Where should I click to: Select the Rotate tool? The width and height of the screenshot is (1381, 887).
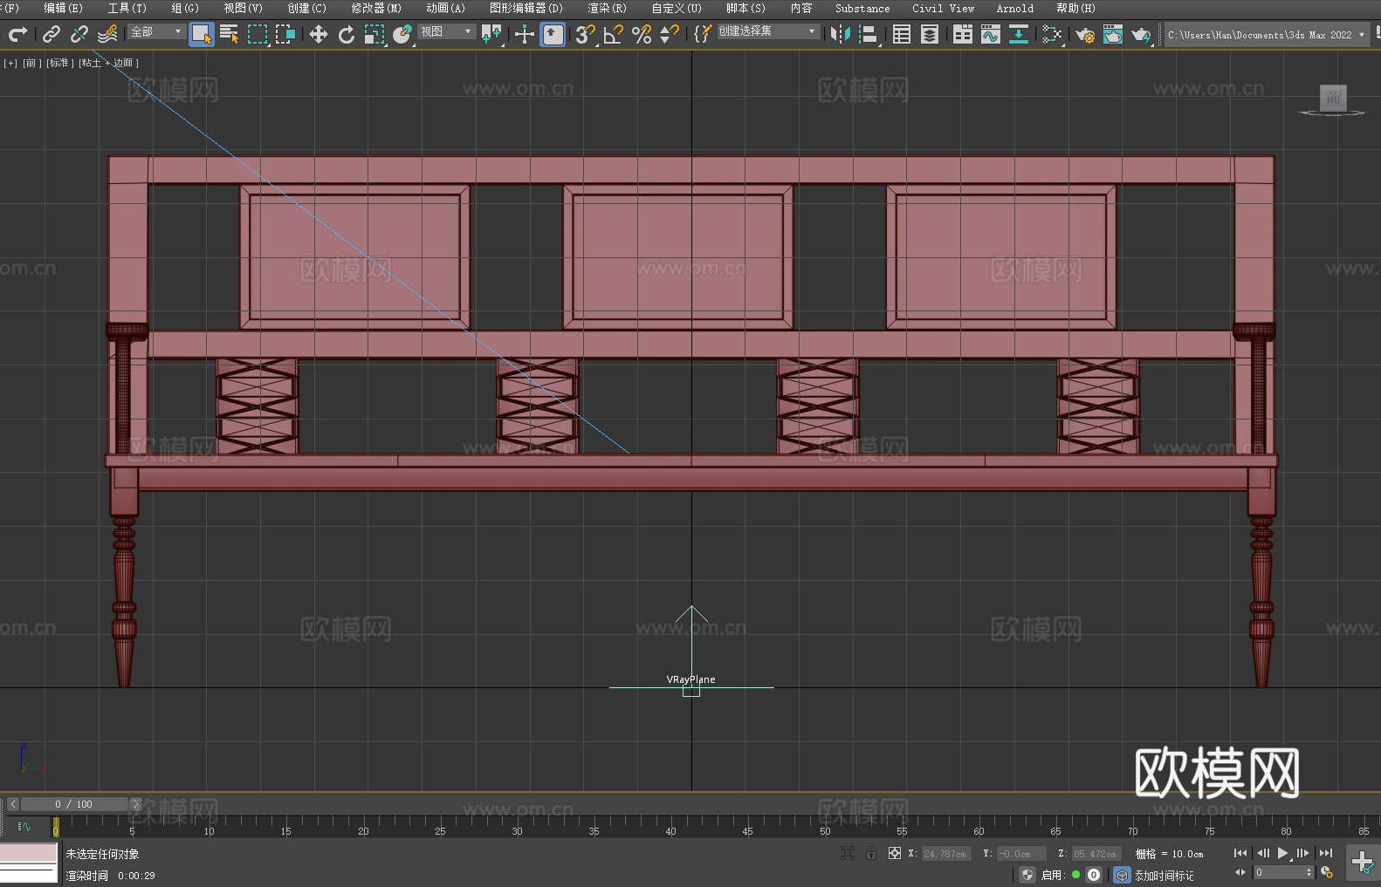347,34
